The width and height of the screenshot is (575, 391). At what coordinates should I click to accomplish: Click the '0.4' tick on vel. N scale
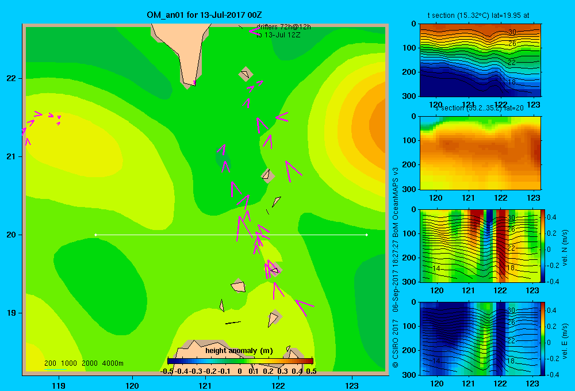tap(551, 217)
